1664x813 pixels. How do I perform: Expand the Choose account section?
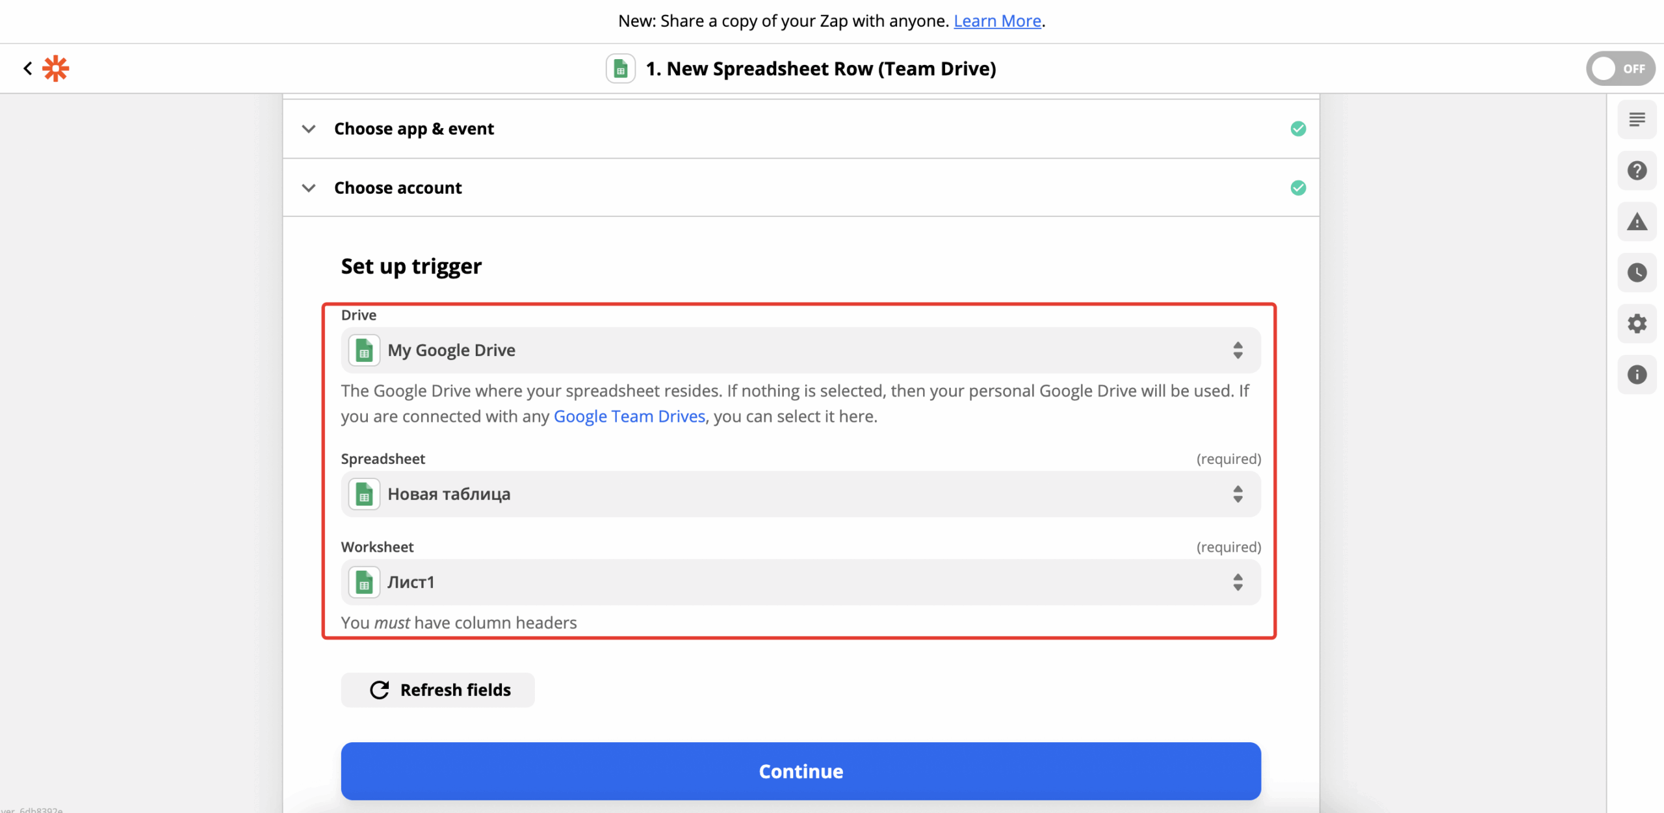[398, 188]
